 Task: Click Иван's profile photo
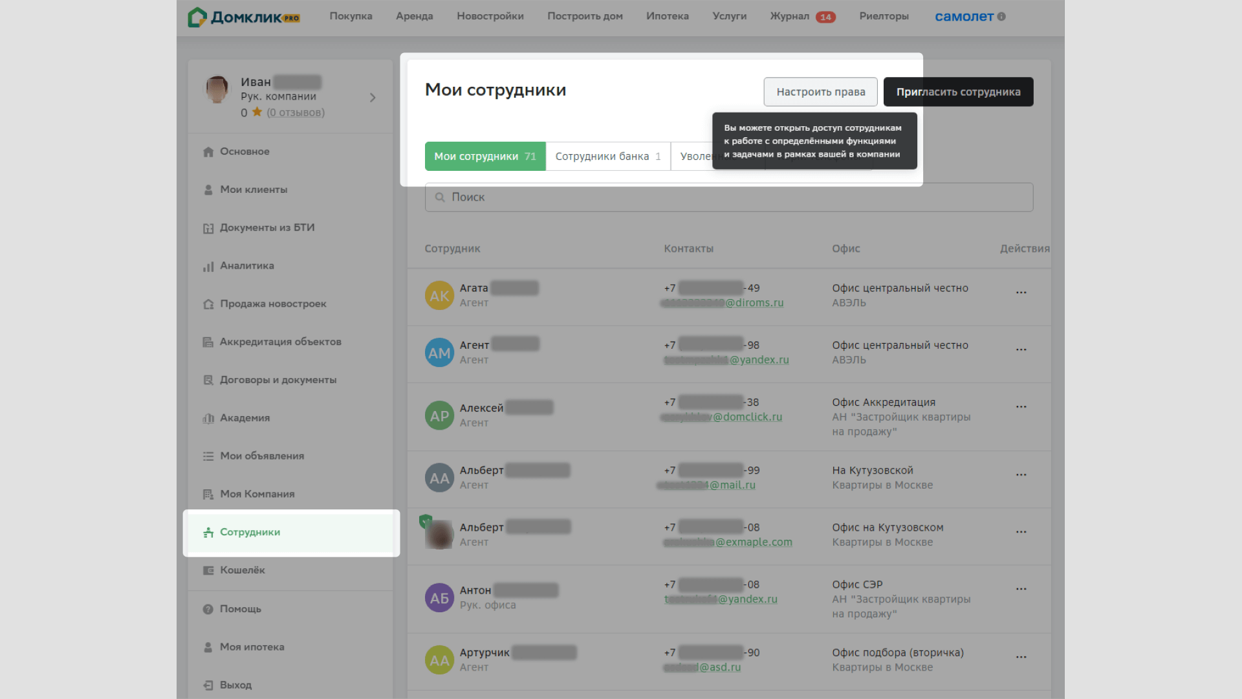tap(217, 89)
